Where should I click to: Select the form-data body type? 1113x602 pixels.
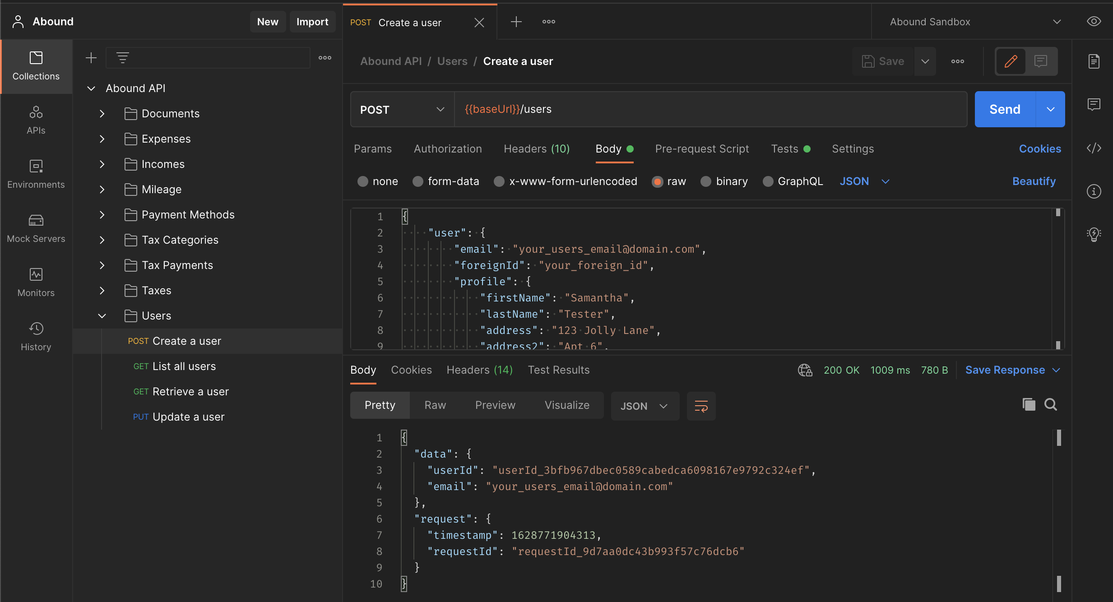tap(418, 181)
